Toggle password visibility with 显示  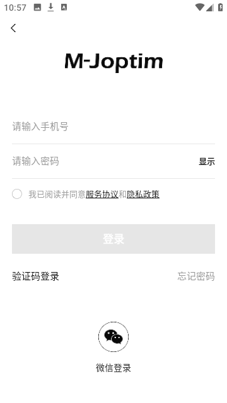[207, 162]
